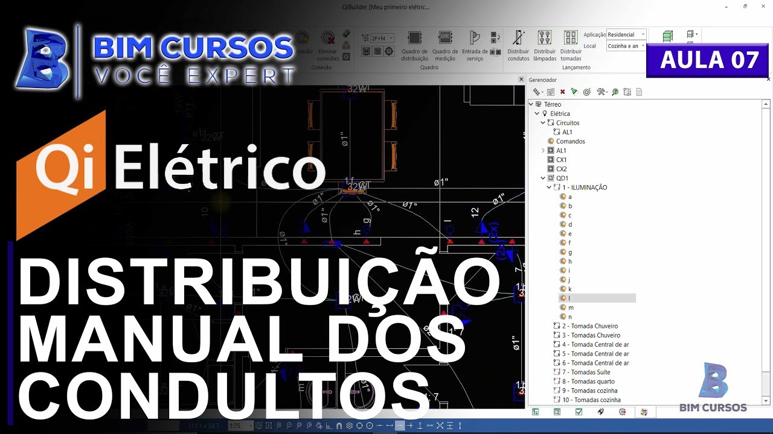Click the Gerenciador tree scroll-up arrow
773x434 pixels.
766,104
